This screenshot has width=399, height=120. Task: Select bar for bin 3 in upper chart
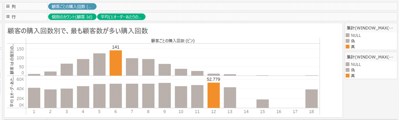pos(67,70)
